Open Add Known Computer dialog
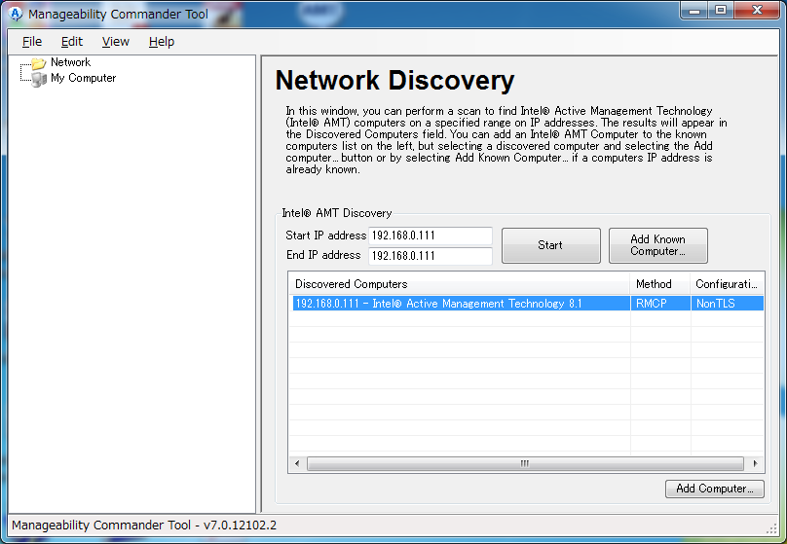The width and height of the screenshot is (787, 544). pyautogui.click(x=658, y=245)
